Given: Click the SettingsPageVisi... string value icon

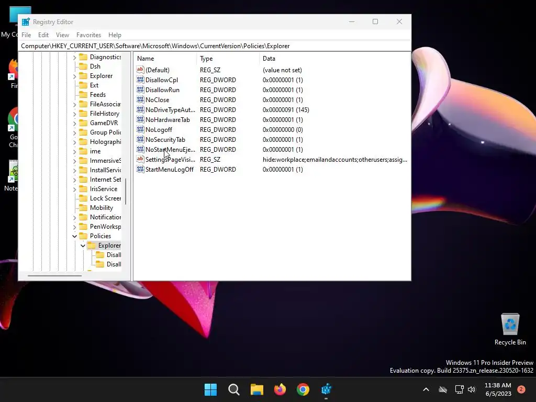Looking at the screenshot, I should [x=140, y=159].
